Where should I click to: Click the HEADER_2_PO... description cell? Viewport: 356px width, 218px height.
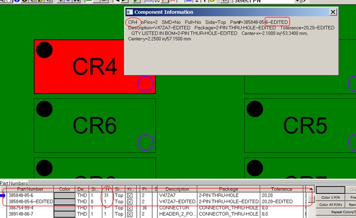(x=177, y=214)
